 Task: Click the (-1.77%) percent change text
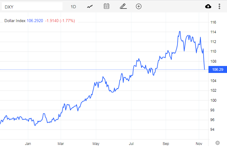coord(68,21)
